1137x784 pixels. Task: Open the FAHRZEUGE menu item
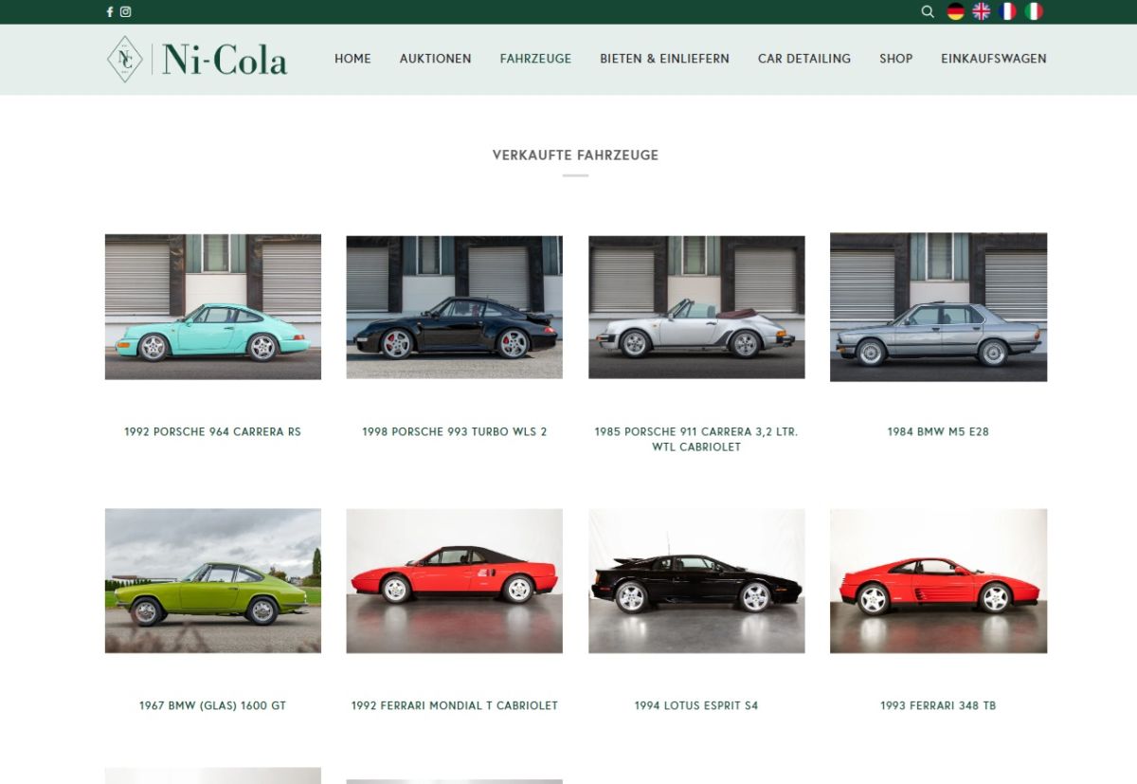[x=535, y=59]
